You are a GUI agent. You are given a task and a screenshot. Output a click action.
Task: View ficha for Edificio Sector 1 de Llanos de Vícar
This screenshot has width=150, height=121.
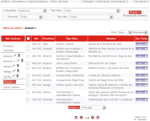pos(142,68)
